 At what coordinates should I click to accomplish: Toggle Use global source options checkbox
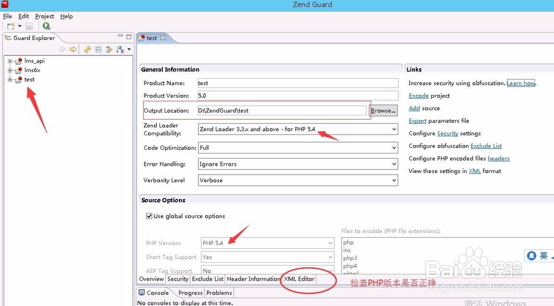click(149, 216)
